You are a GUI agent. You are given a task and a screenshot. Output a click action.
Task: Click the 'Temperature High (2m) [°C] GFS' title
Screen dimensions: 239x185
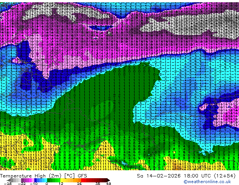pos(43,176)
